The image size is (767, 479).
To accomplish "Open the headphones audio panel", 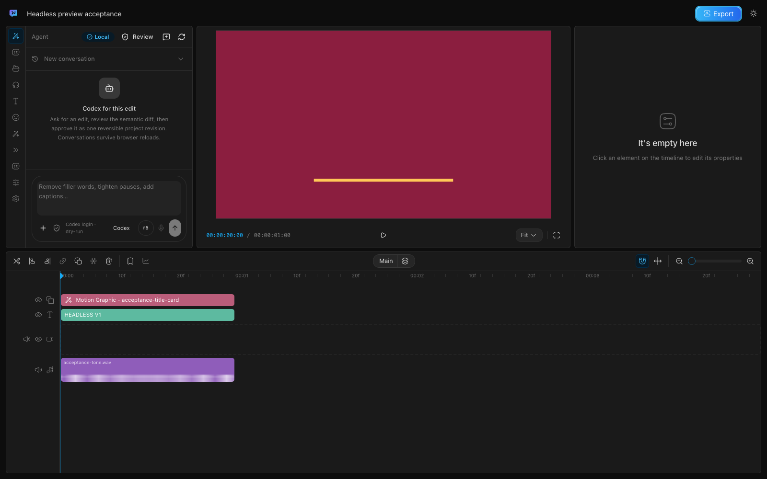I will [x=16, y=85].
